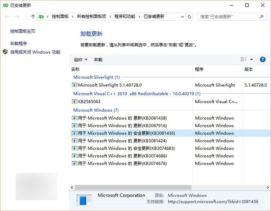Viewport: 271px width, 211px height.
Task: Open the 启用或关闭 Windows 功能 link
Action: (35, 52)
